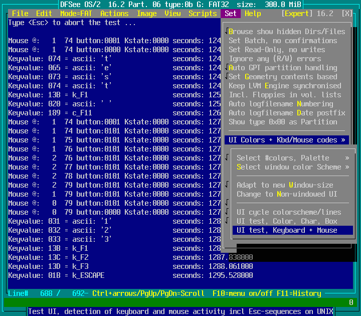
Task: Select UI test, Color, Char, Box
Action: [x=287, y=221]
